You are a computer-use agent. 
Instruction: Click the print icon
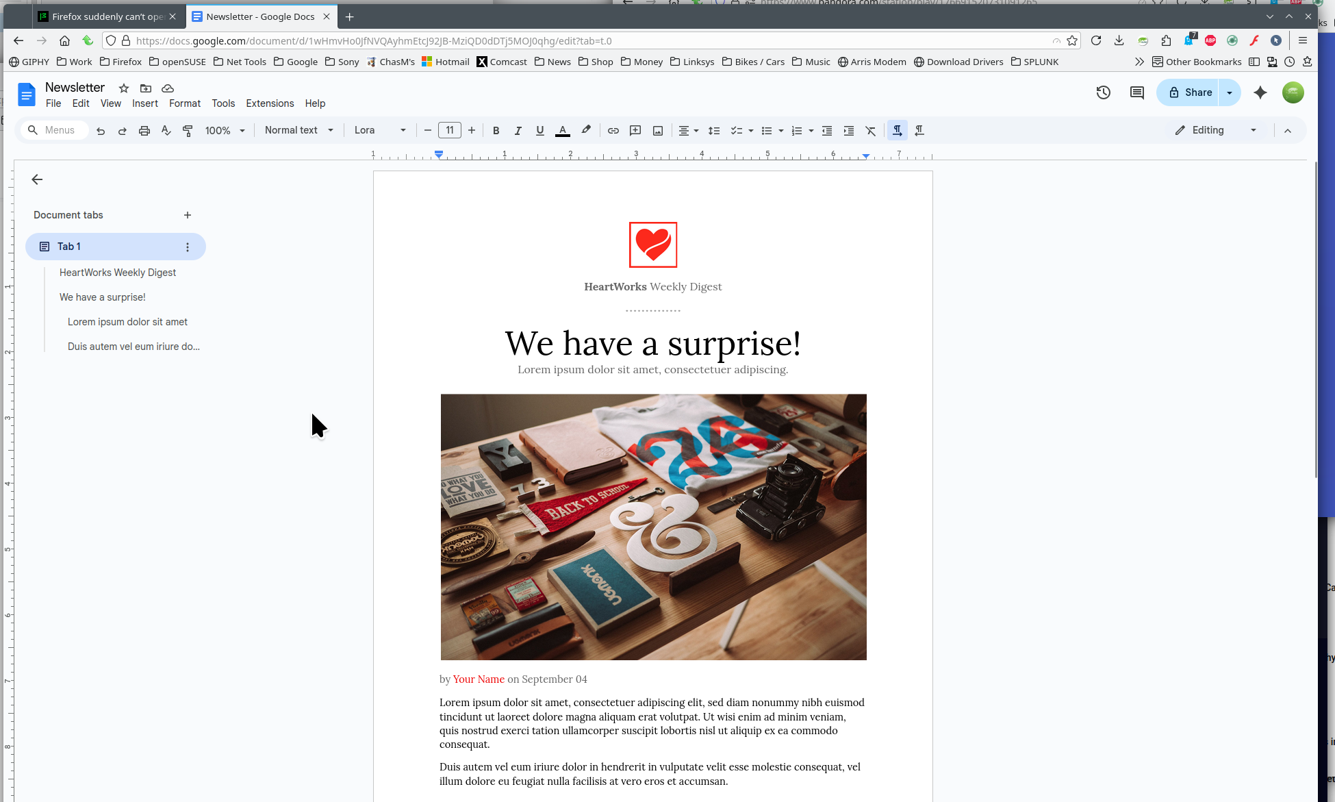[x=144, y=130]
